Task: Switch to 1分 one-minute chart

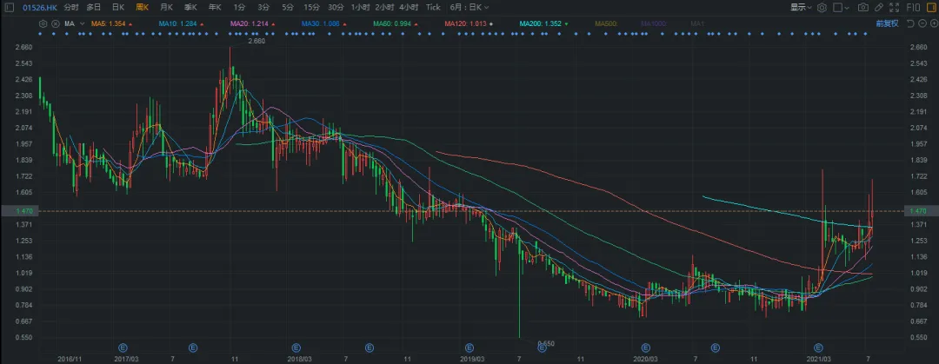Action: (x=239, y=7)
